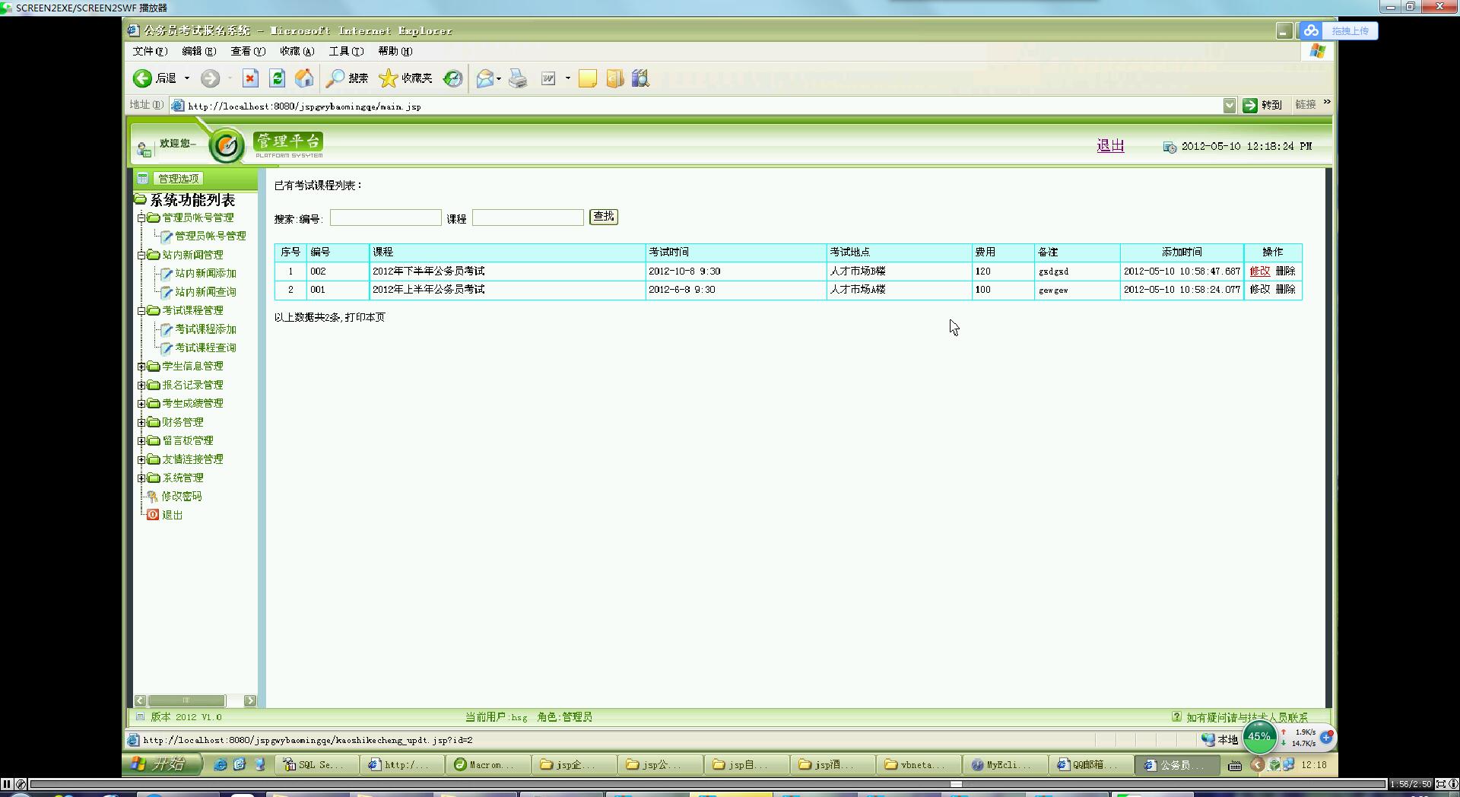Open 考试课程查询 tree item

205,348
